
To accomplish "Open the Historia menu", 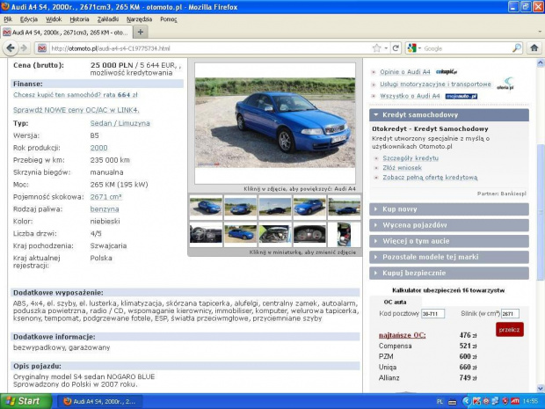I will click(79, 19).
